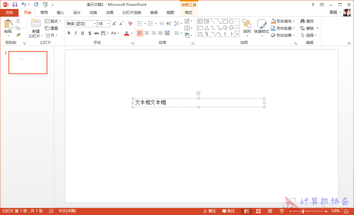Insert an oval from the shapes gallery
Screen dimensions: 354x215
231,22
